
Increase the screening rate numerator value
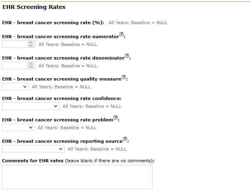31,43
